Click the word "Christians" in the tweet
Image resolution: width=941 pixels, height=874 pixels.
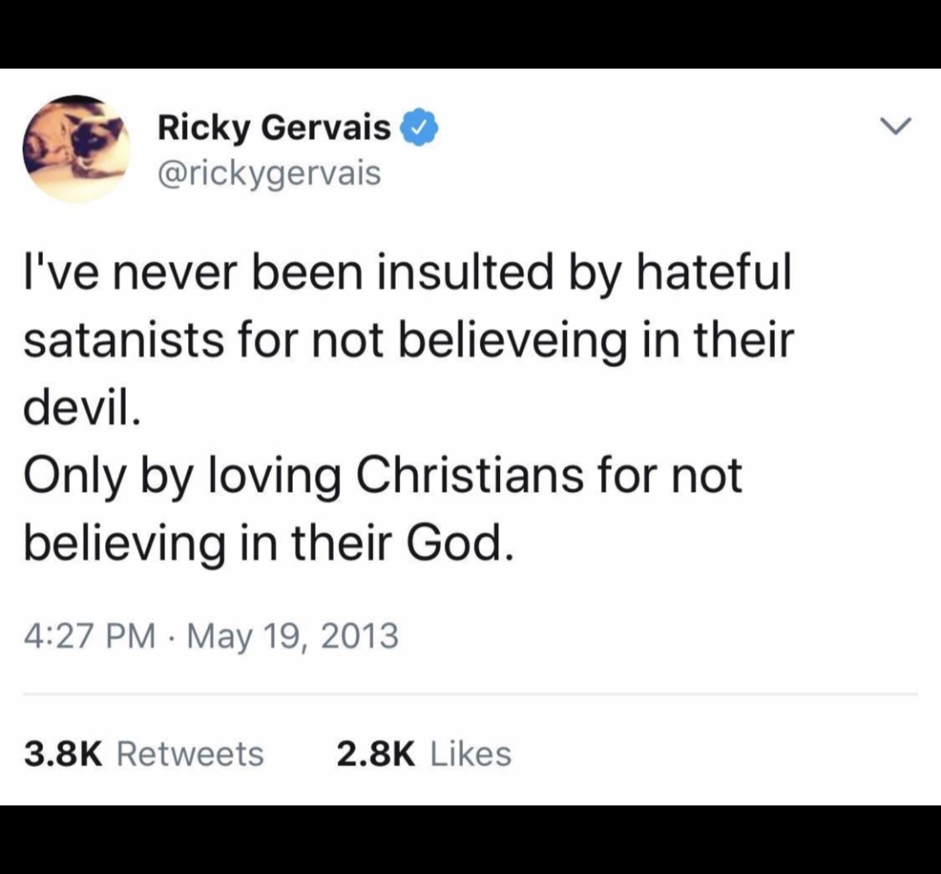coord(469,475)
